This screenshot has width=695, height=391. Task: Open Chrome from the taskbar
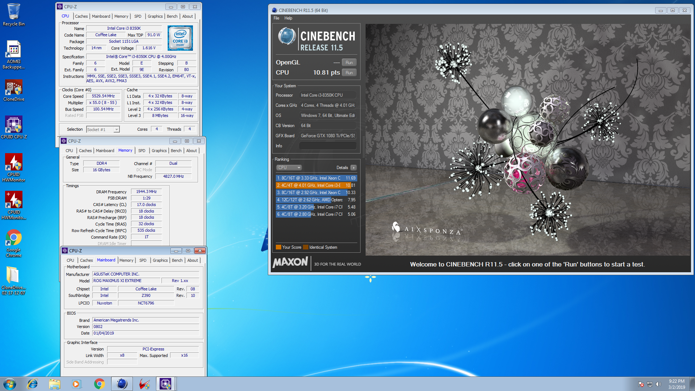(99, 384)
